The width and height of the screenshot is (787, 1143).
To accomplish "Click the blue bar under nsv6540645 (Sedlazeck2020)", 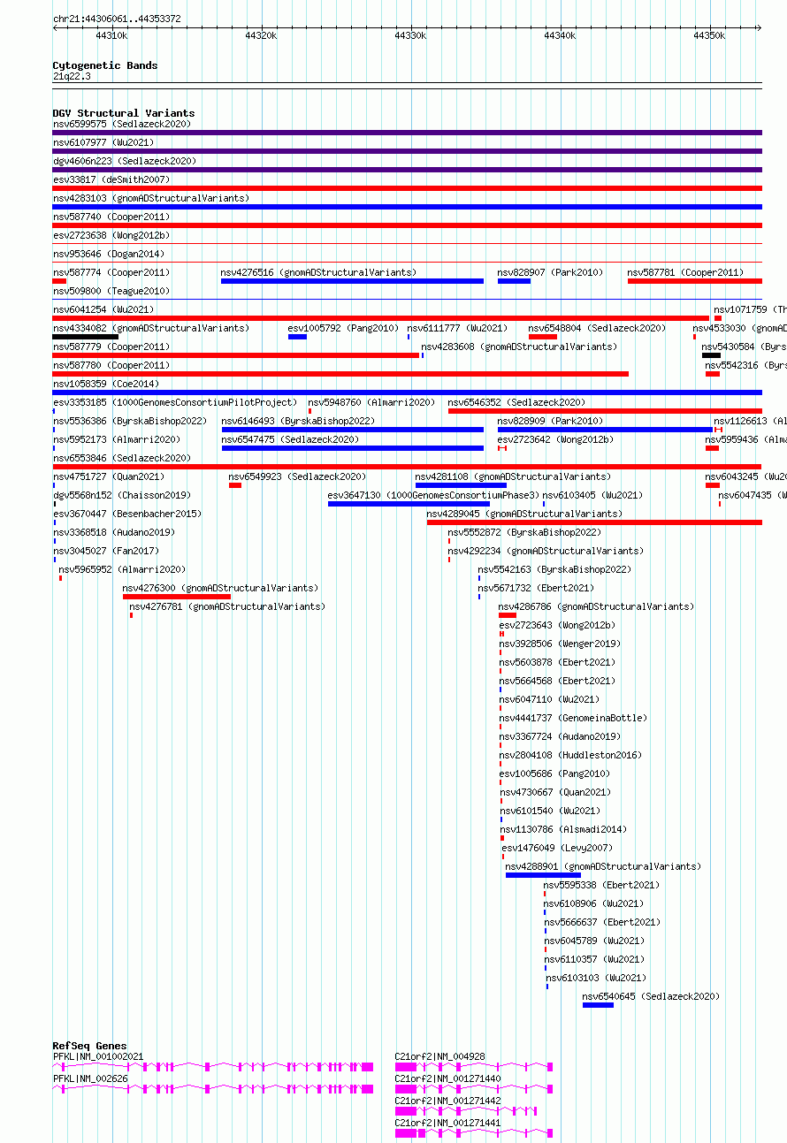I will point(598,1005).
